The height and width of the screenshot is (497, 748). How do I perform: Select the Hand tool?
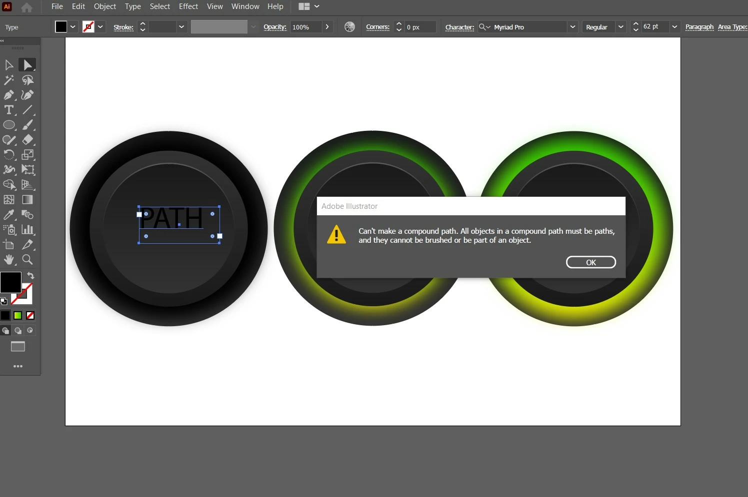tap(9, 260)
